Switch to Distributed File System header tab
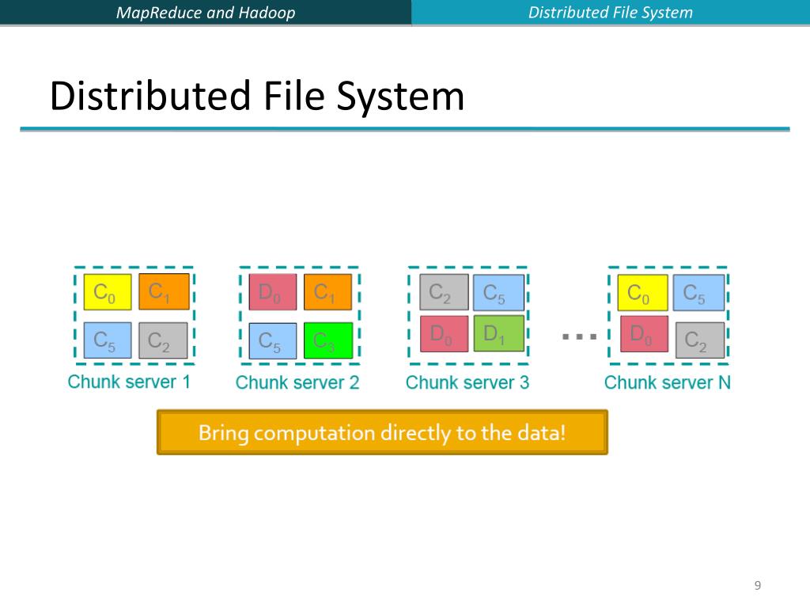The width and height of the screenshot is (810, 608). (x=611, y=13)
